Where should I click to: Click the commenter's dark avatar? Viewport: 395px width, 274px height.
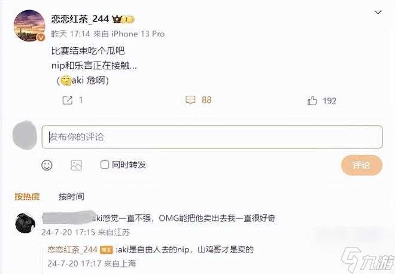(25, 223)
